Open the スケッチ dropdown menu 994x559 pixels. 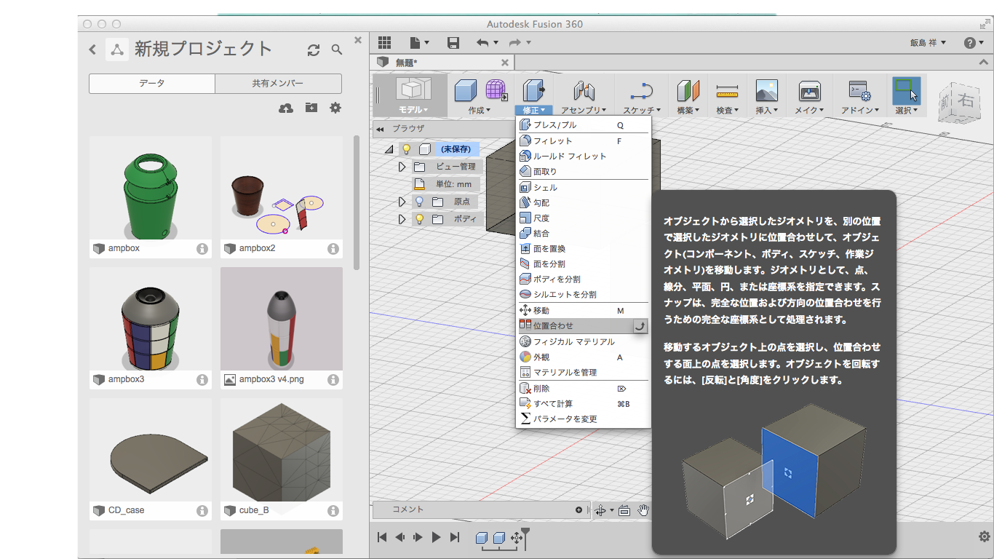(x=641, y=111)
